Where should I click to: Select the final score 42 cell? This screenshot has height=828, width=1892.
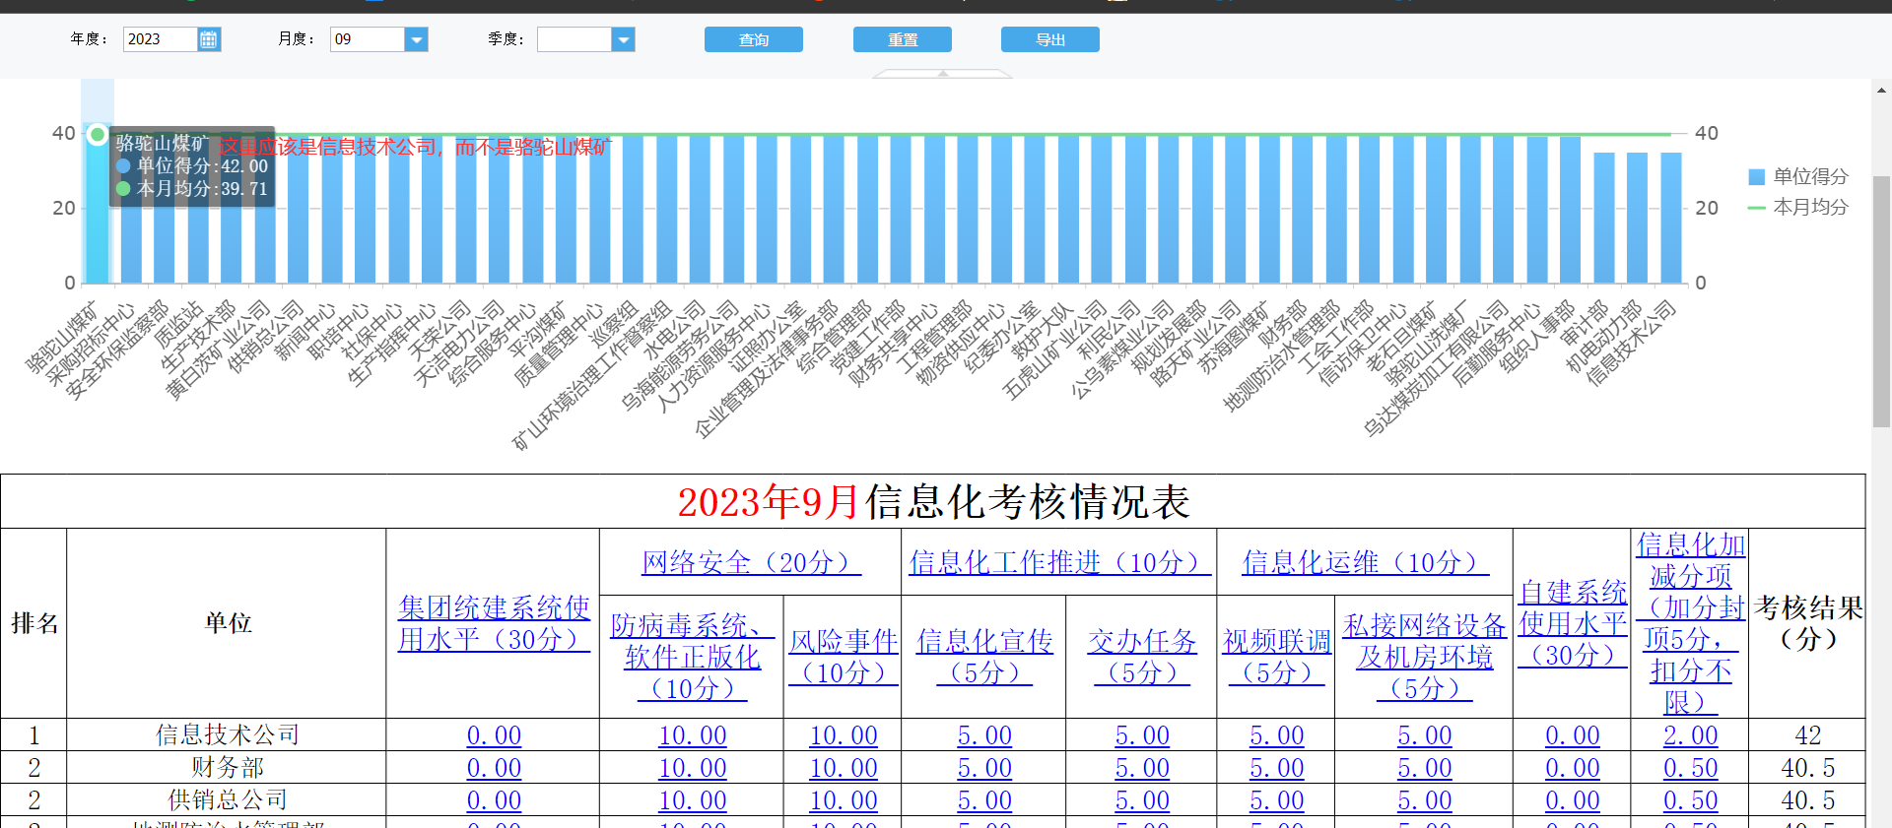tap(1807, 734)
